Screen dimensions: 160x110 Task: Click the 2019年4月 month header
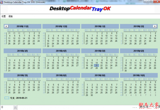[x=61, y=51]
